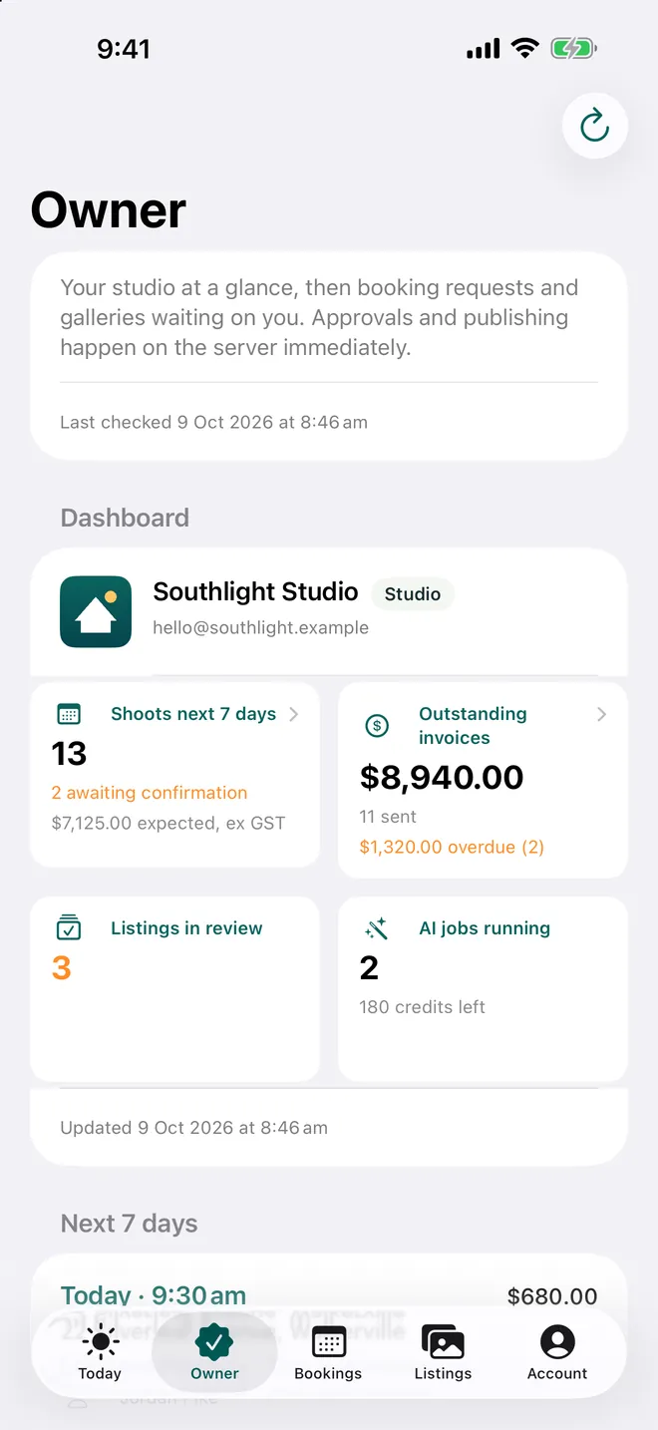Switch to the Account tab label
Viewport: 658px width, 1430px height.
(557, 1373)
